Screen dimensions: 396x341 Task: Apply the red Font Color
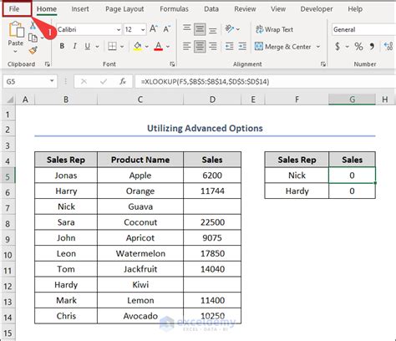pos(158,46)
